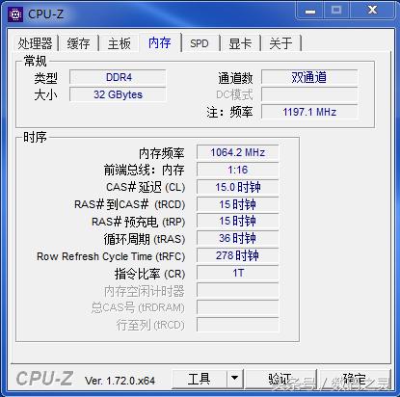This screenshot has height=397, width=400.
Task: Switch to the SPD tab
Action: click(x=200, y=43)
